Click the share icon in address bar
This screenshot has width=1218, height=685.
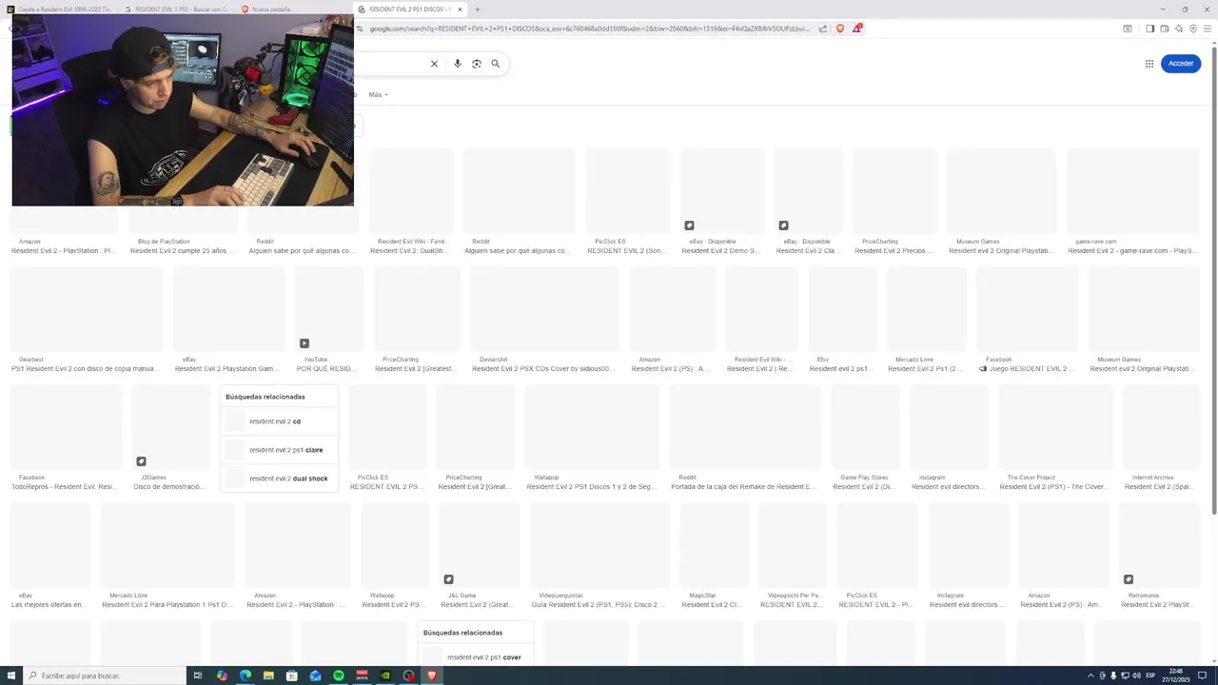click(823, 29)
